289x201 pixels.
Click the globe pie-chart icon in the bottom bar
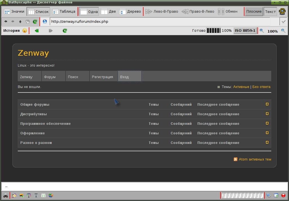pos(51,195)
